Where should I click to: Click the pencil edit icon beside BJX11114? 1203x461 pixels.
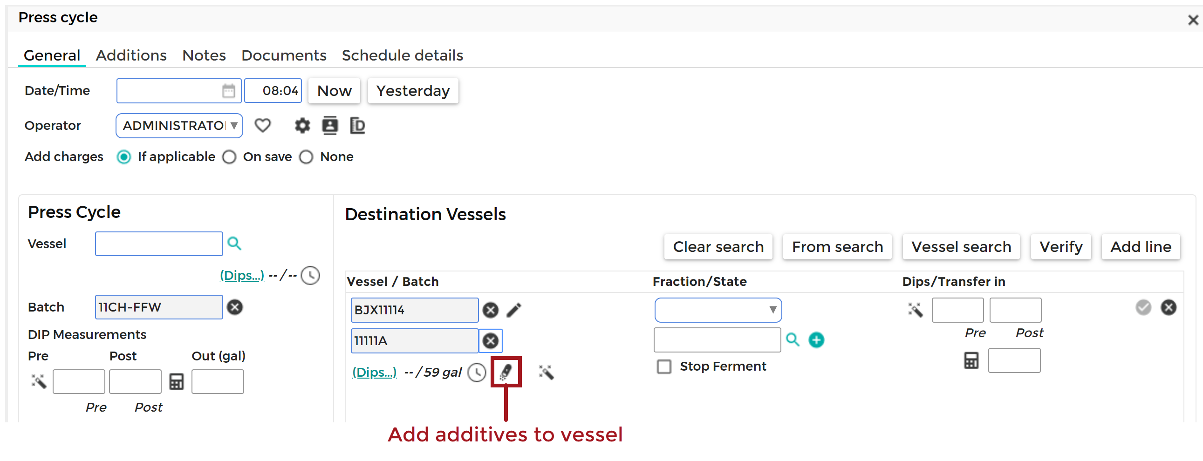pos(514,310)
